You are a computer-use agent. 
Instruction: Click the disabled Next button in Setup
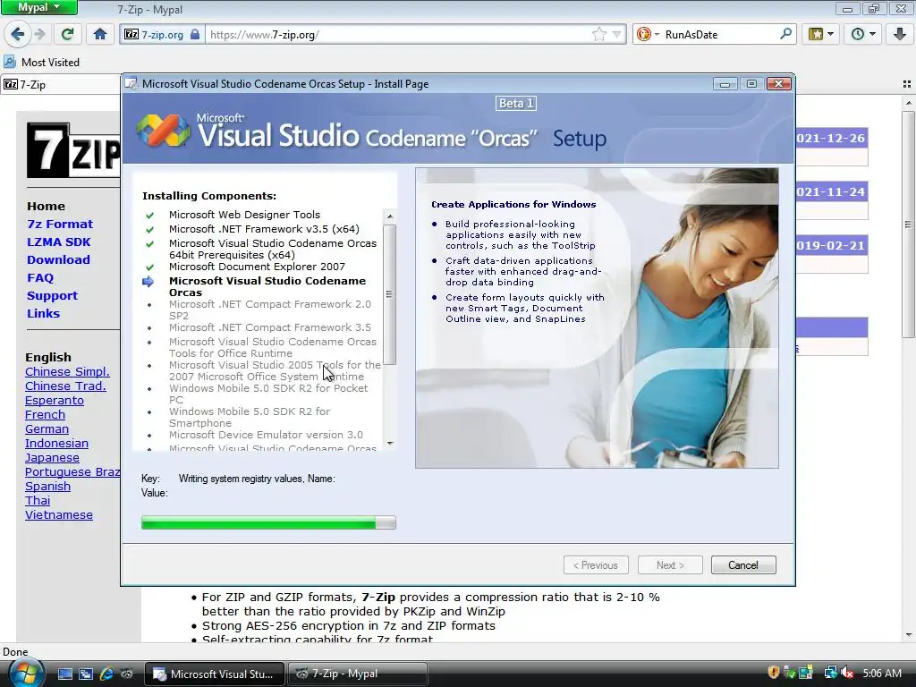coord(670,565)
